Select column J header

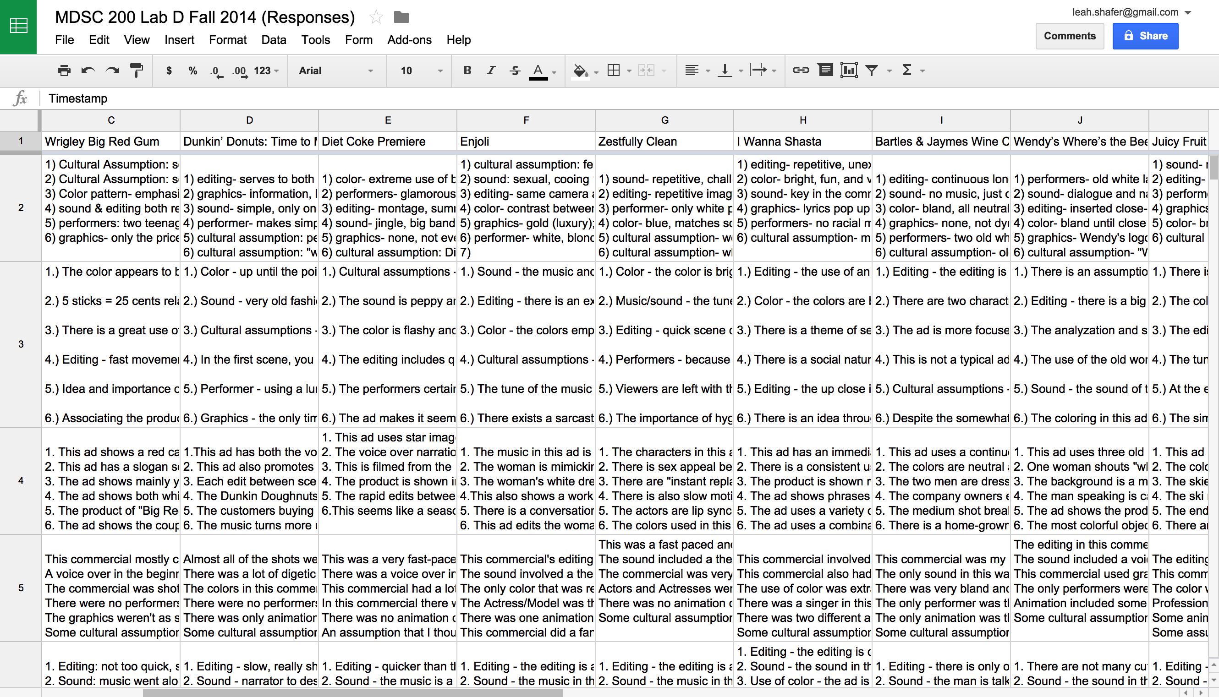coord(1080,120)
